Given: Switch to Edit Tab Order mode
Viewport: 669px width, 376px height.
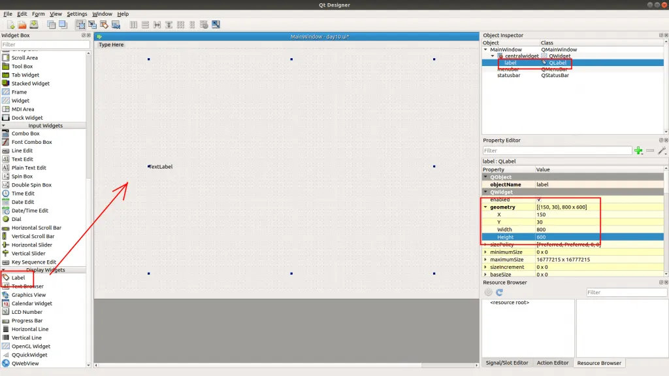Looking at the screenshot, I should click(x=116, y=25).
